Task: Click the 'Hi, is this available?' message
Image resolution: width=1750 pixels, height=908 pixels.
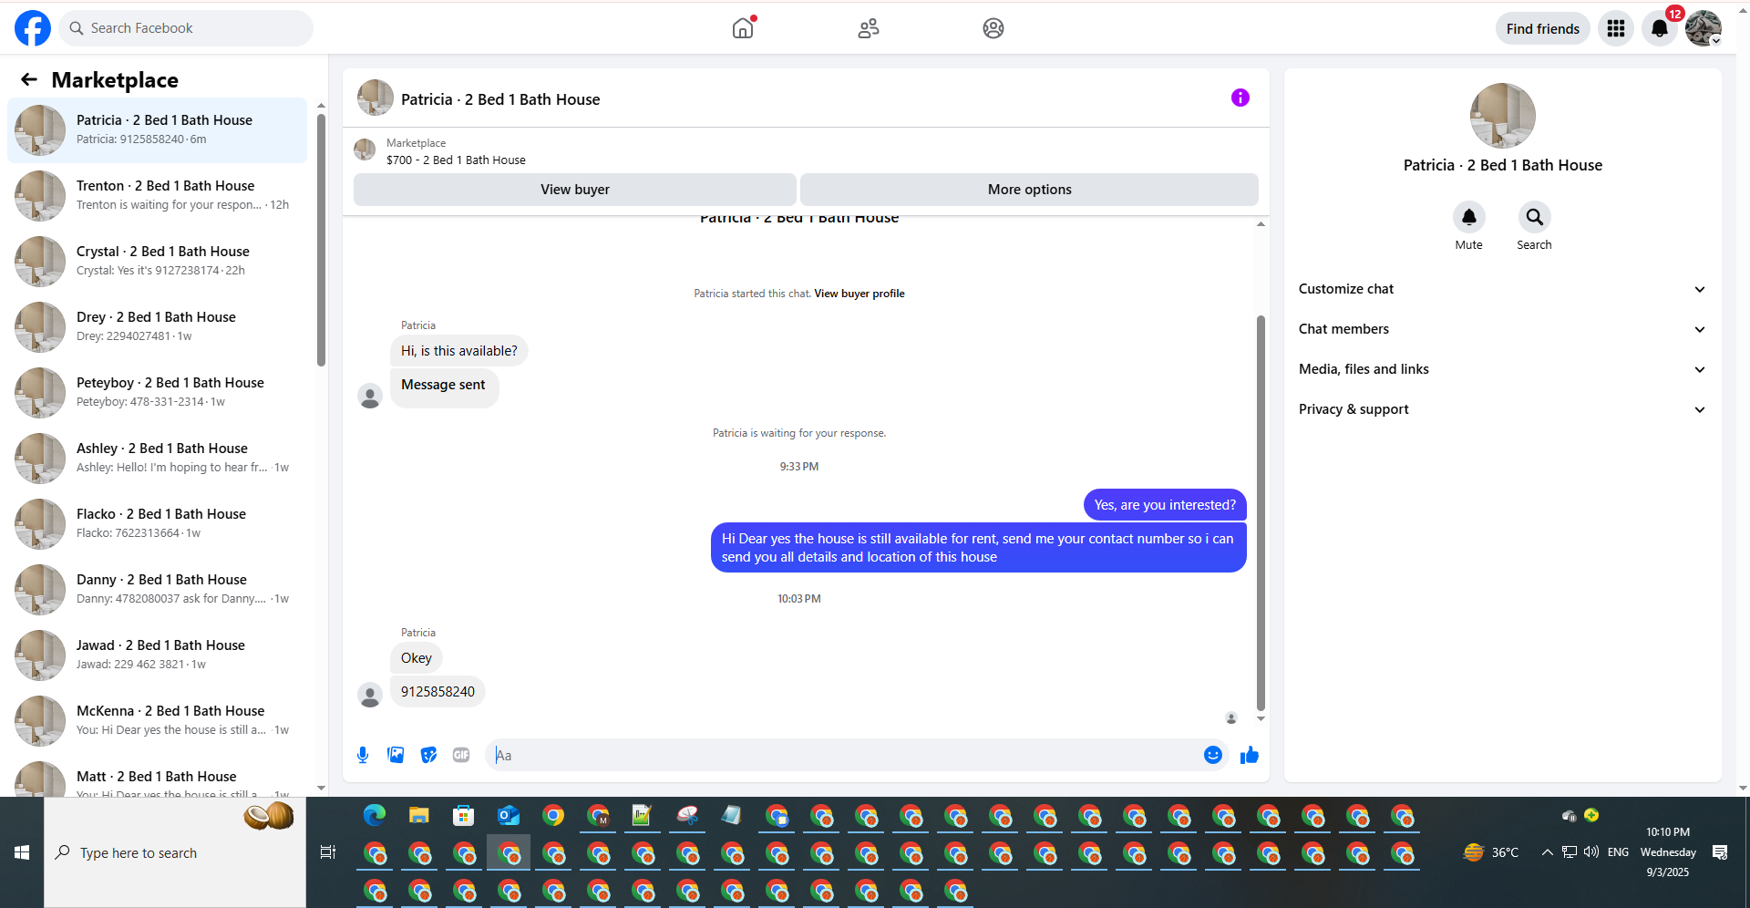Action: point(459,351)
